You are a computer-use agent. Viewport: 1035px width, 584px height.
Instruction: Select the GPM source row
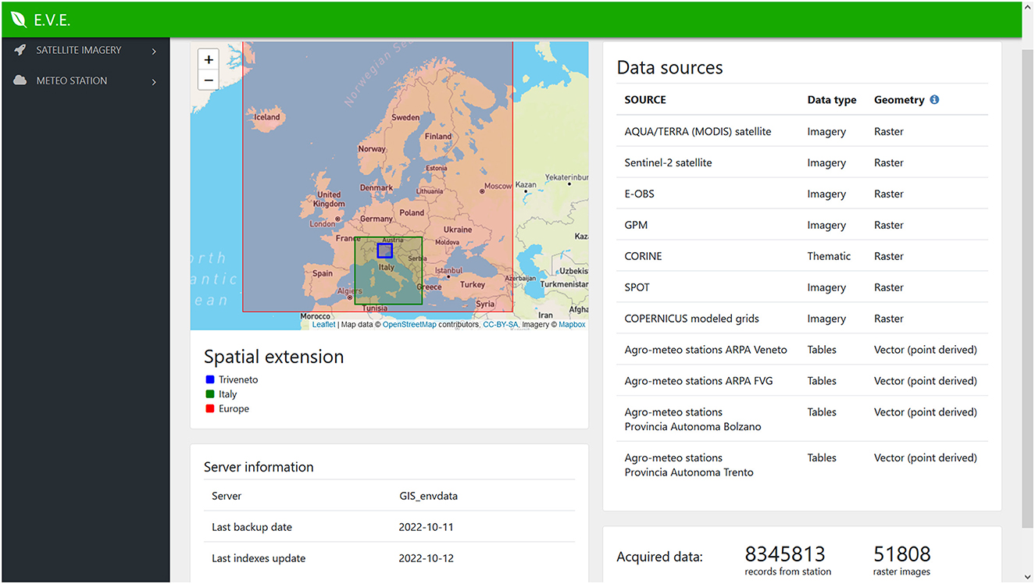click(801, 225)
